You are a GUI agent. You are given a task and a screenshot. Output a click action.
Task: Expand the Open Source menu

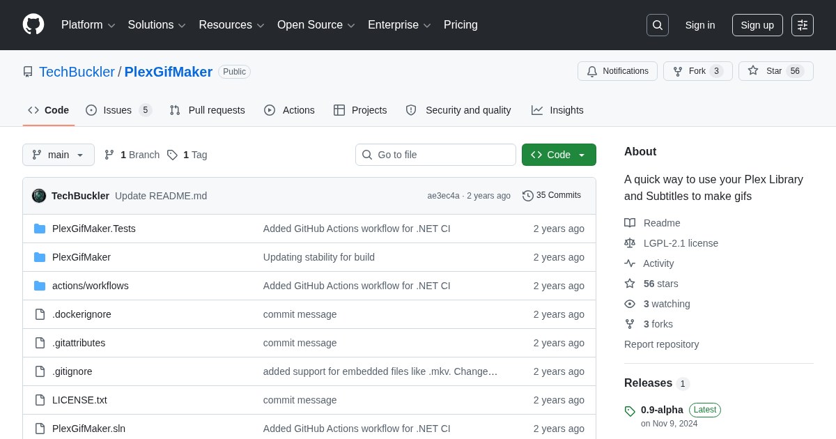tap(316, 25)
